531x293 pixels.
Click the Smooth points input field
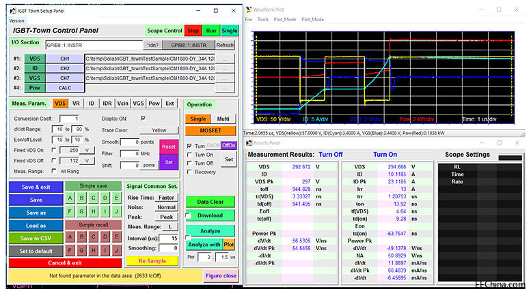(x=130, y=142)
